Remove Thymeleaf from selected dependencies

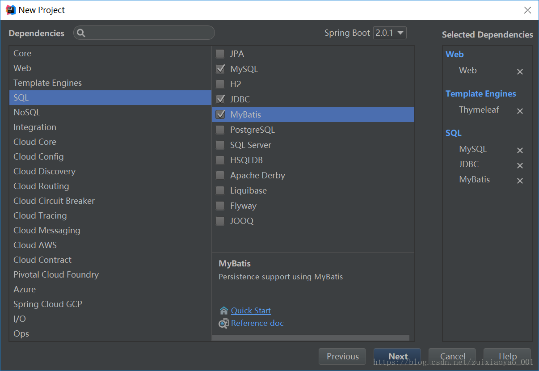520,111
